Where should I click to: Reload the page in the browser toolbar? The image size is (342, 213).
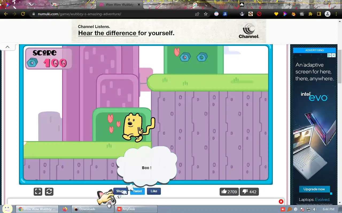pos(23,14)
